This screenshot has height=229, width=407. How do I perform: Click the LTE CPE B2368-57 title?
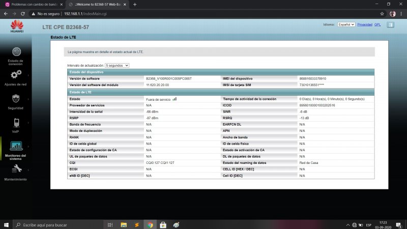coord(66,27)
